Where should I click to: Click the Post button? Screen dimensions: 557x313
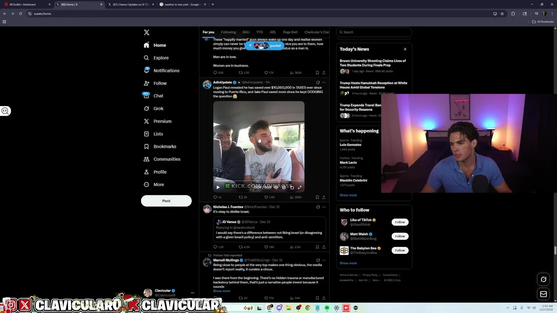166,201
